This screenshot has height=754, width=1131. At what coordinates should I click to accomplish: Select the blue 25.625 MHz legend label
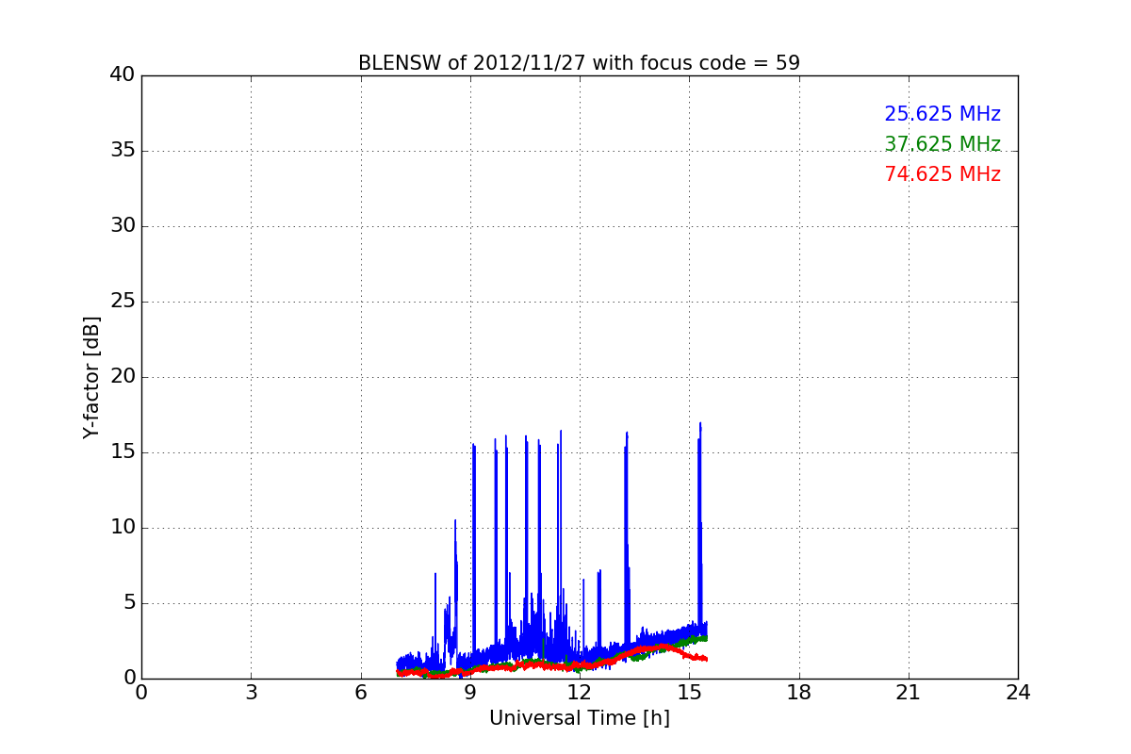[x=942, y=114]
